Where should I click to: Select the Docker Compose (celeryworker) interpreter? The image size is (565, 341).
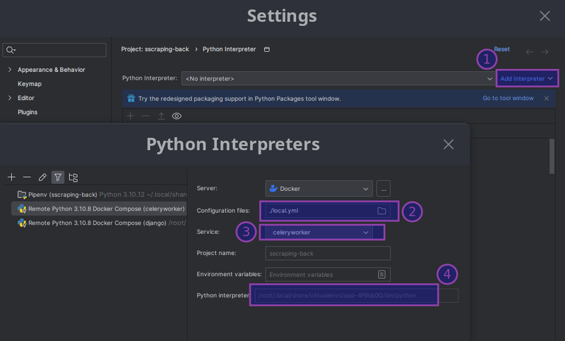pyautogui.click(x=99, y=209)
